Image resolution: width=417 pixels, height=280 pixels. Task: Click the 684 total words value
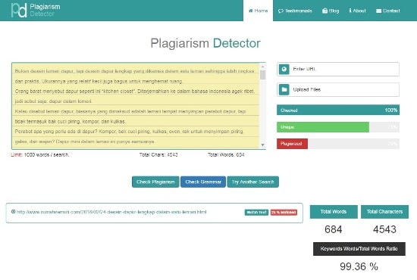point(334,229)
